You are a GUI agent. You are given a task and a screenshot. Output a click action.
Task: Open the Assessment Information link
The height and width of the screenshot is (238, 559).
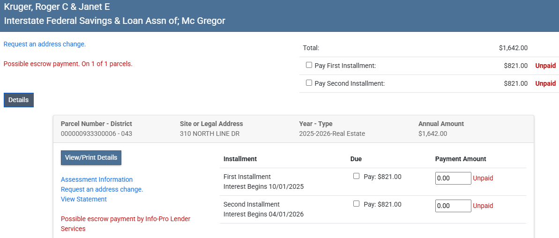point(97,179)
